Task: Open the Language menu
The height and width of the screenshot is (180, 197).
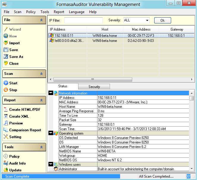Action: [x=77, y=12]
